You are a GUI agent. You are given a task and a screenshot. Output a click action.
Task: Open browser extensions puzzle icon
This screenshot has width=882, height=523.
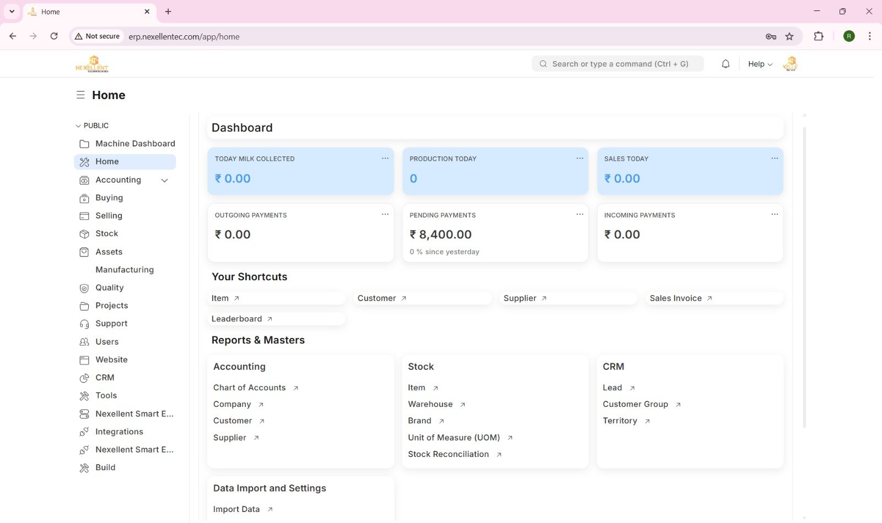(x=819, y=36)
